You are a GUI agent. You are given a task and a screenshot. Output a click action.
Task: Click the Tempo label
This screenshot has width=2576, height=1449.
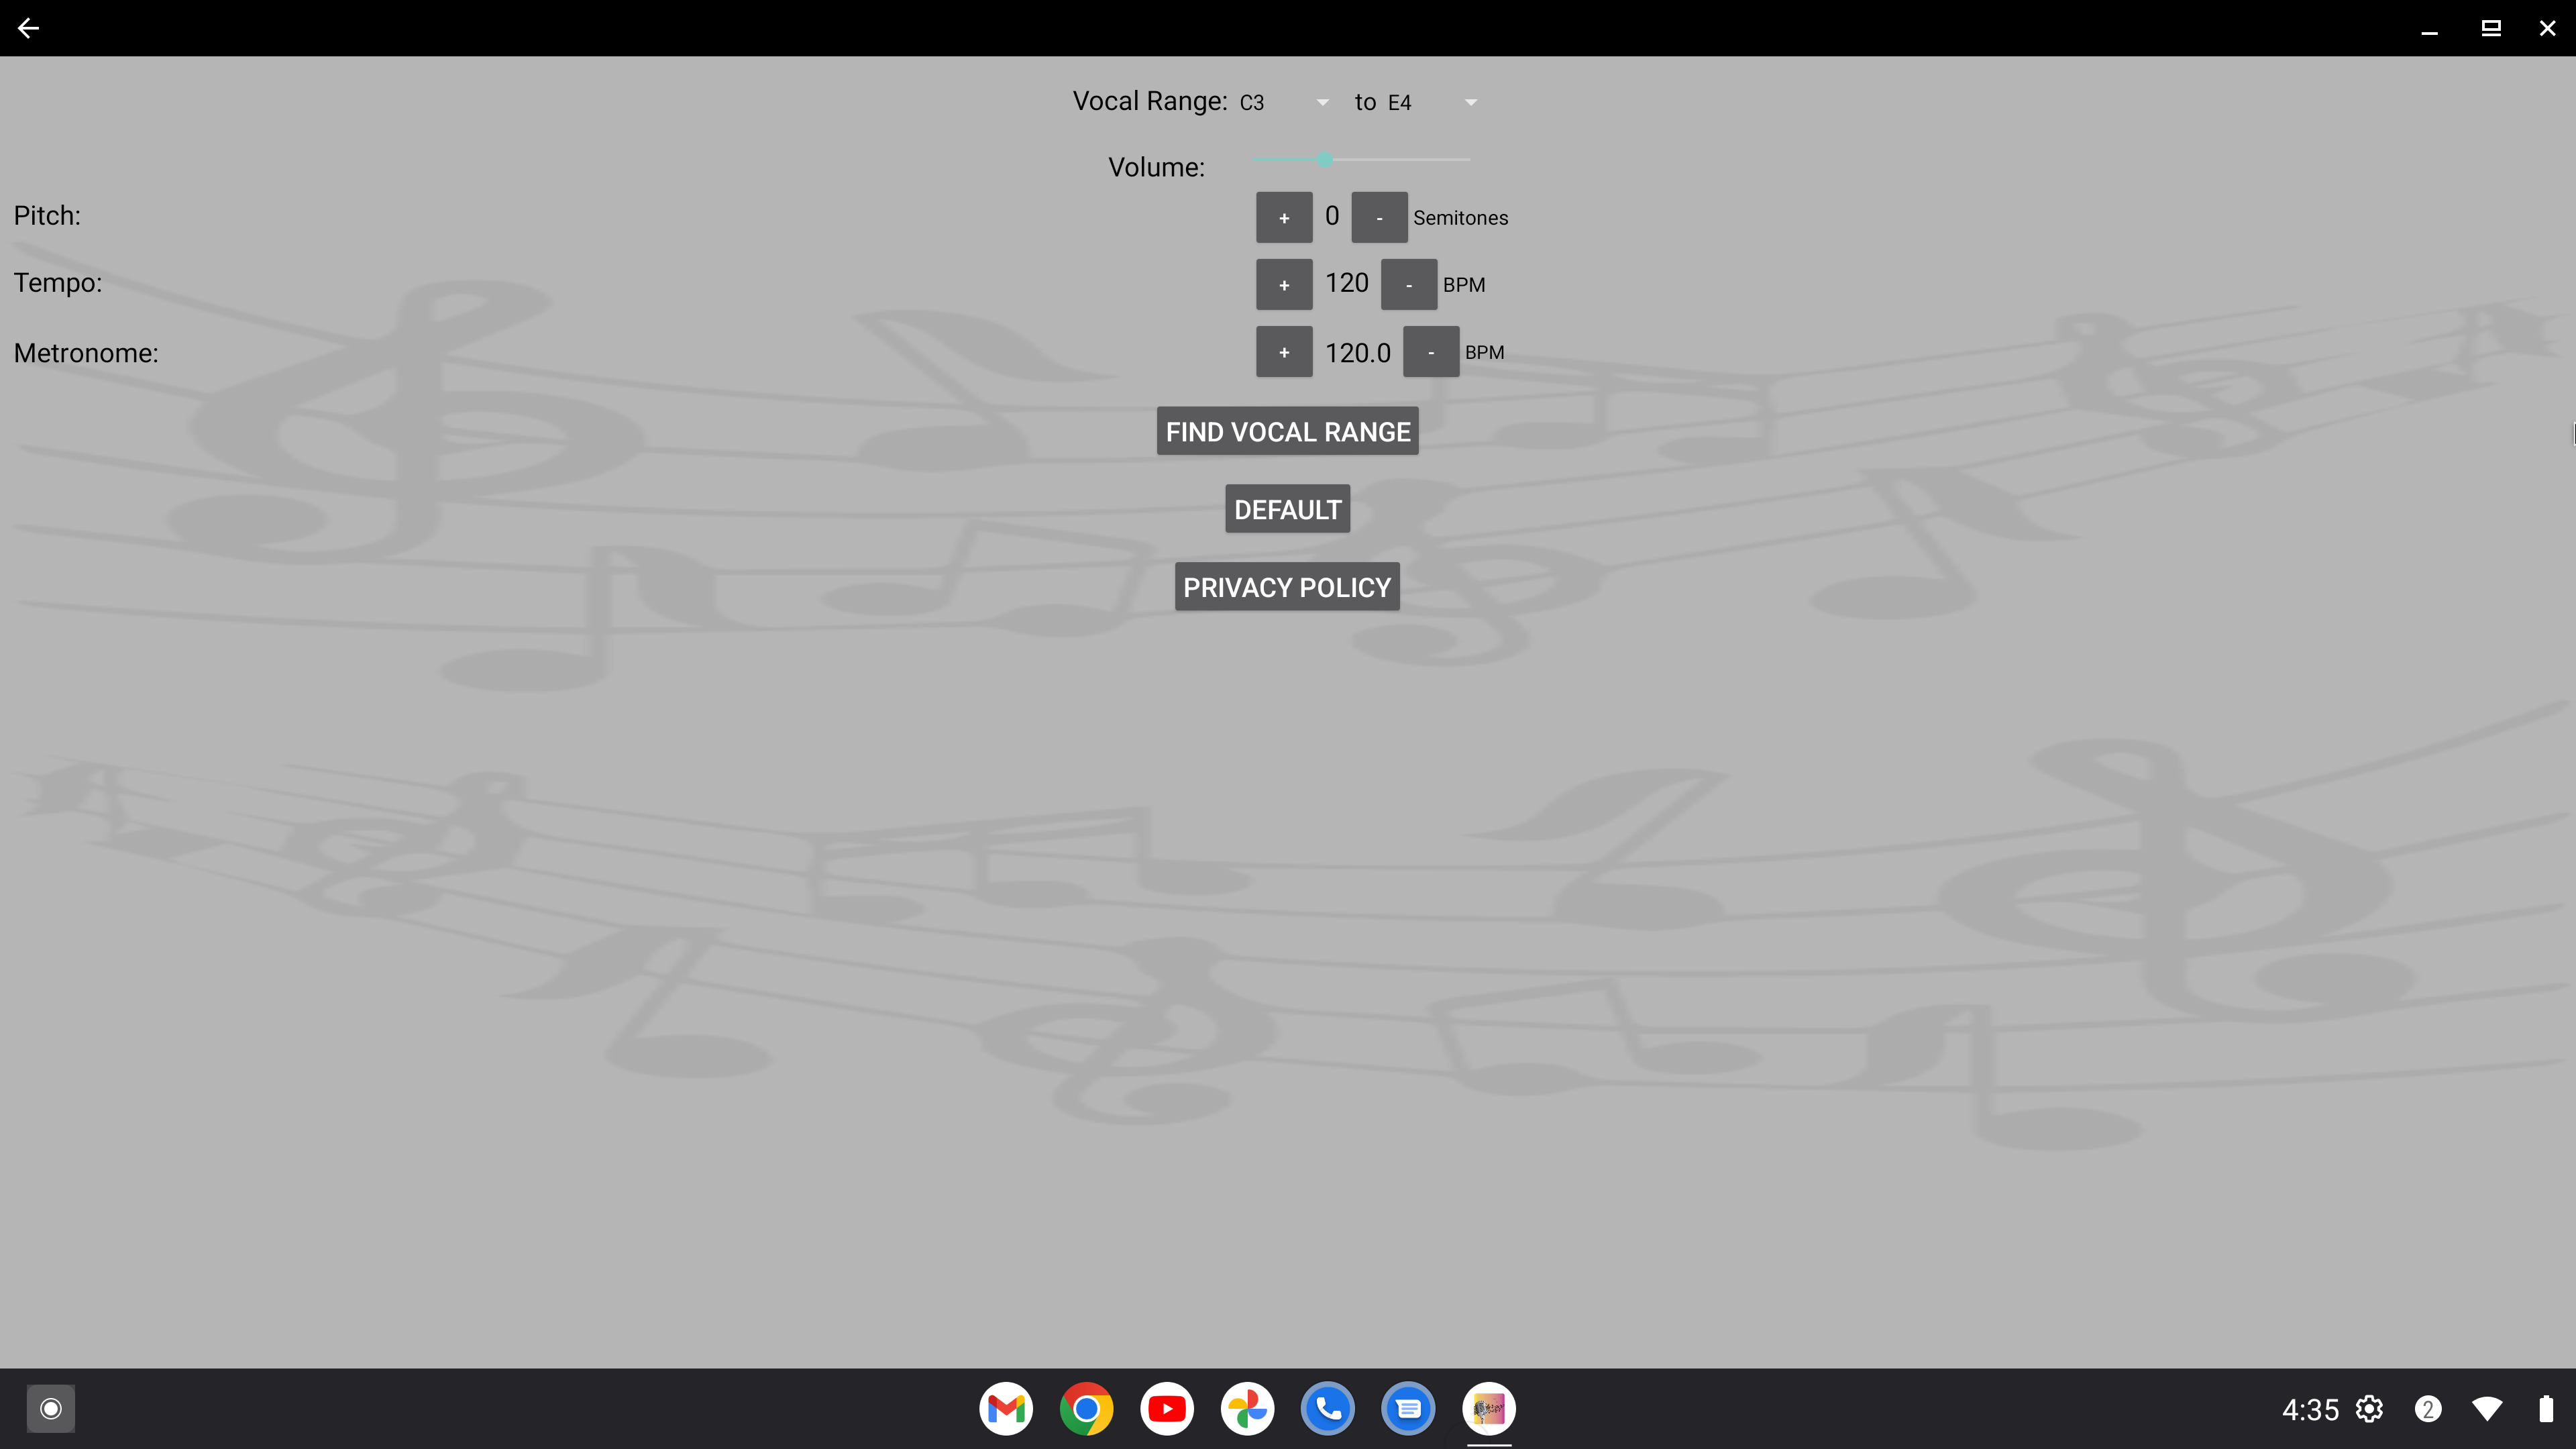pyautogui.click(x=58, y=283)
